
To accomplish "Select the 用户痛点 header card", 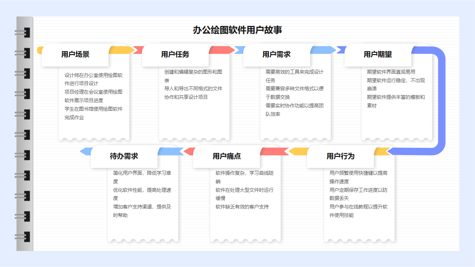I will point(227,156).
